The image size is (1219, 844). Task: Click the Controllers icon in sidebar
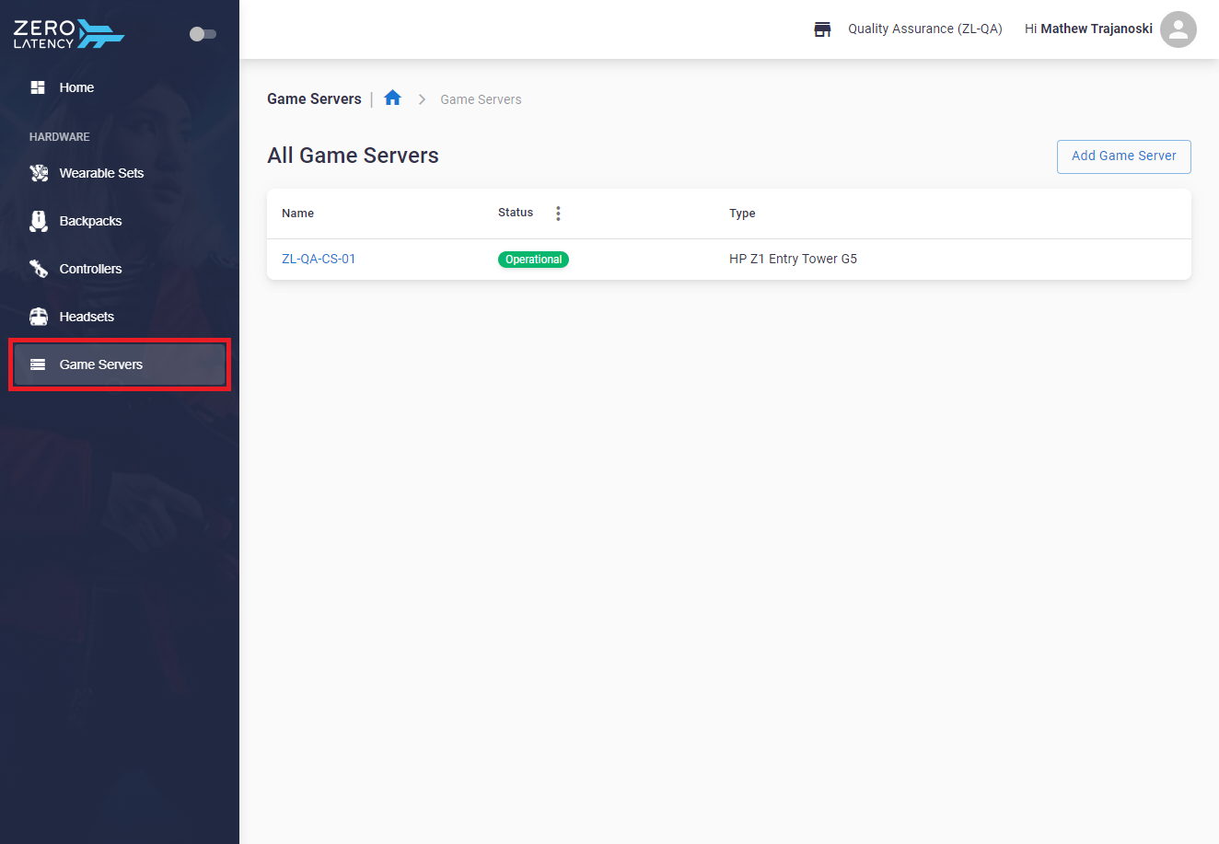(39, 269)
